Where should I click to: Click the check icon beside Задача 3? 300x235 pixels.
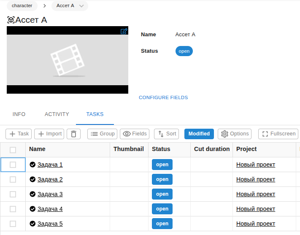(32, 194)
